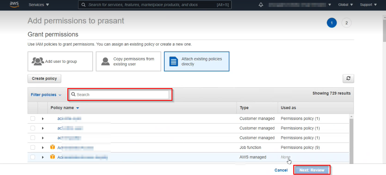386x175 pixels.
Task: Expand the third Customer managed policy row
Action: coord(42,137)
